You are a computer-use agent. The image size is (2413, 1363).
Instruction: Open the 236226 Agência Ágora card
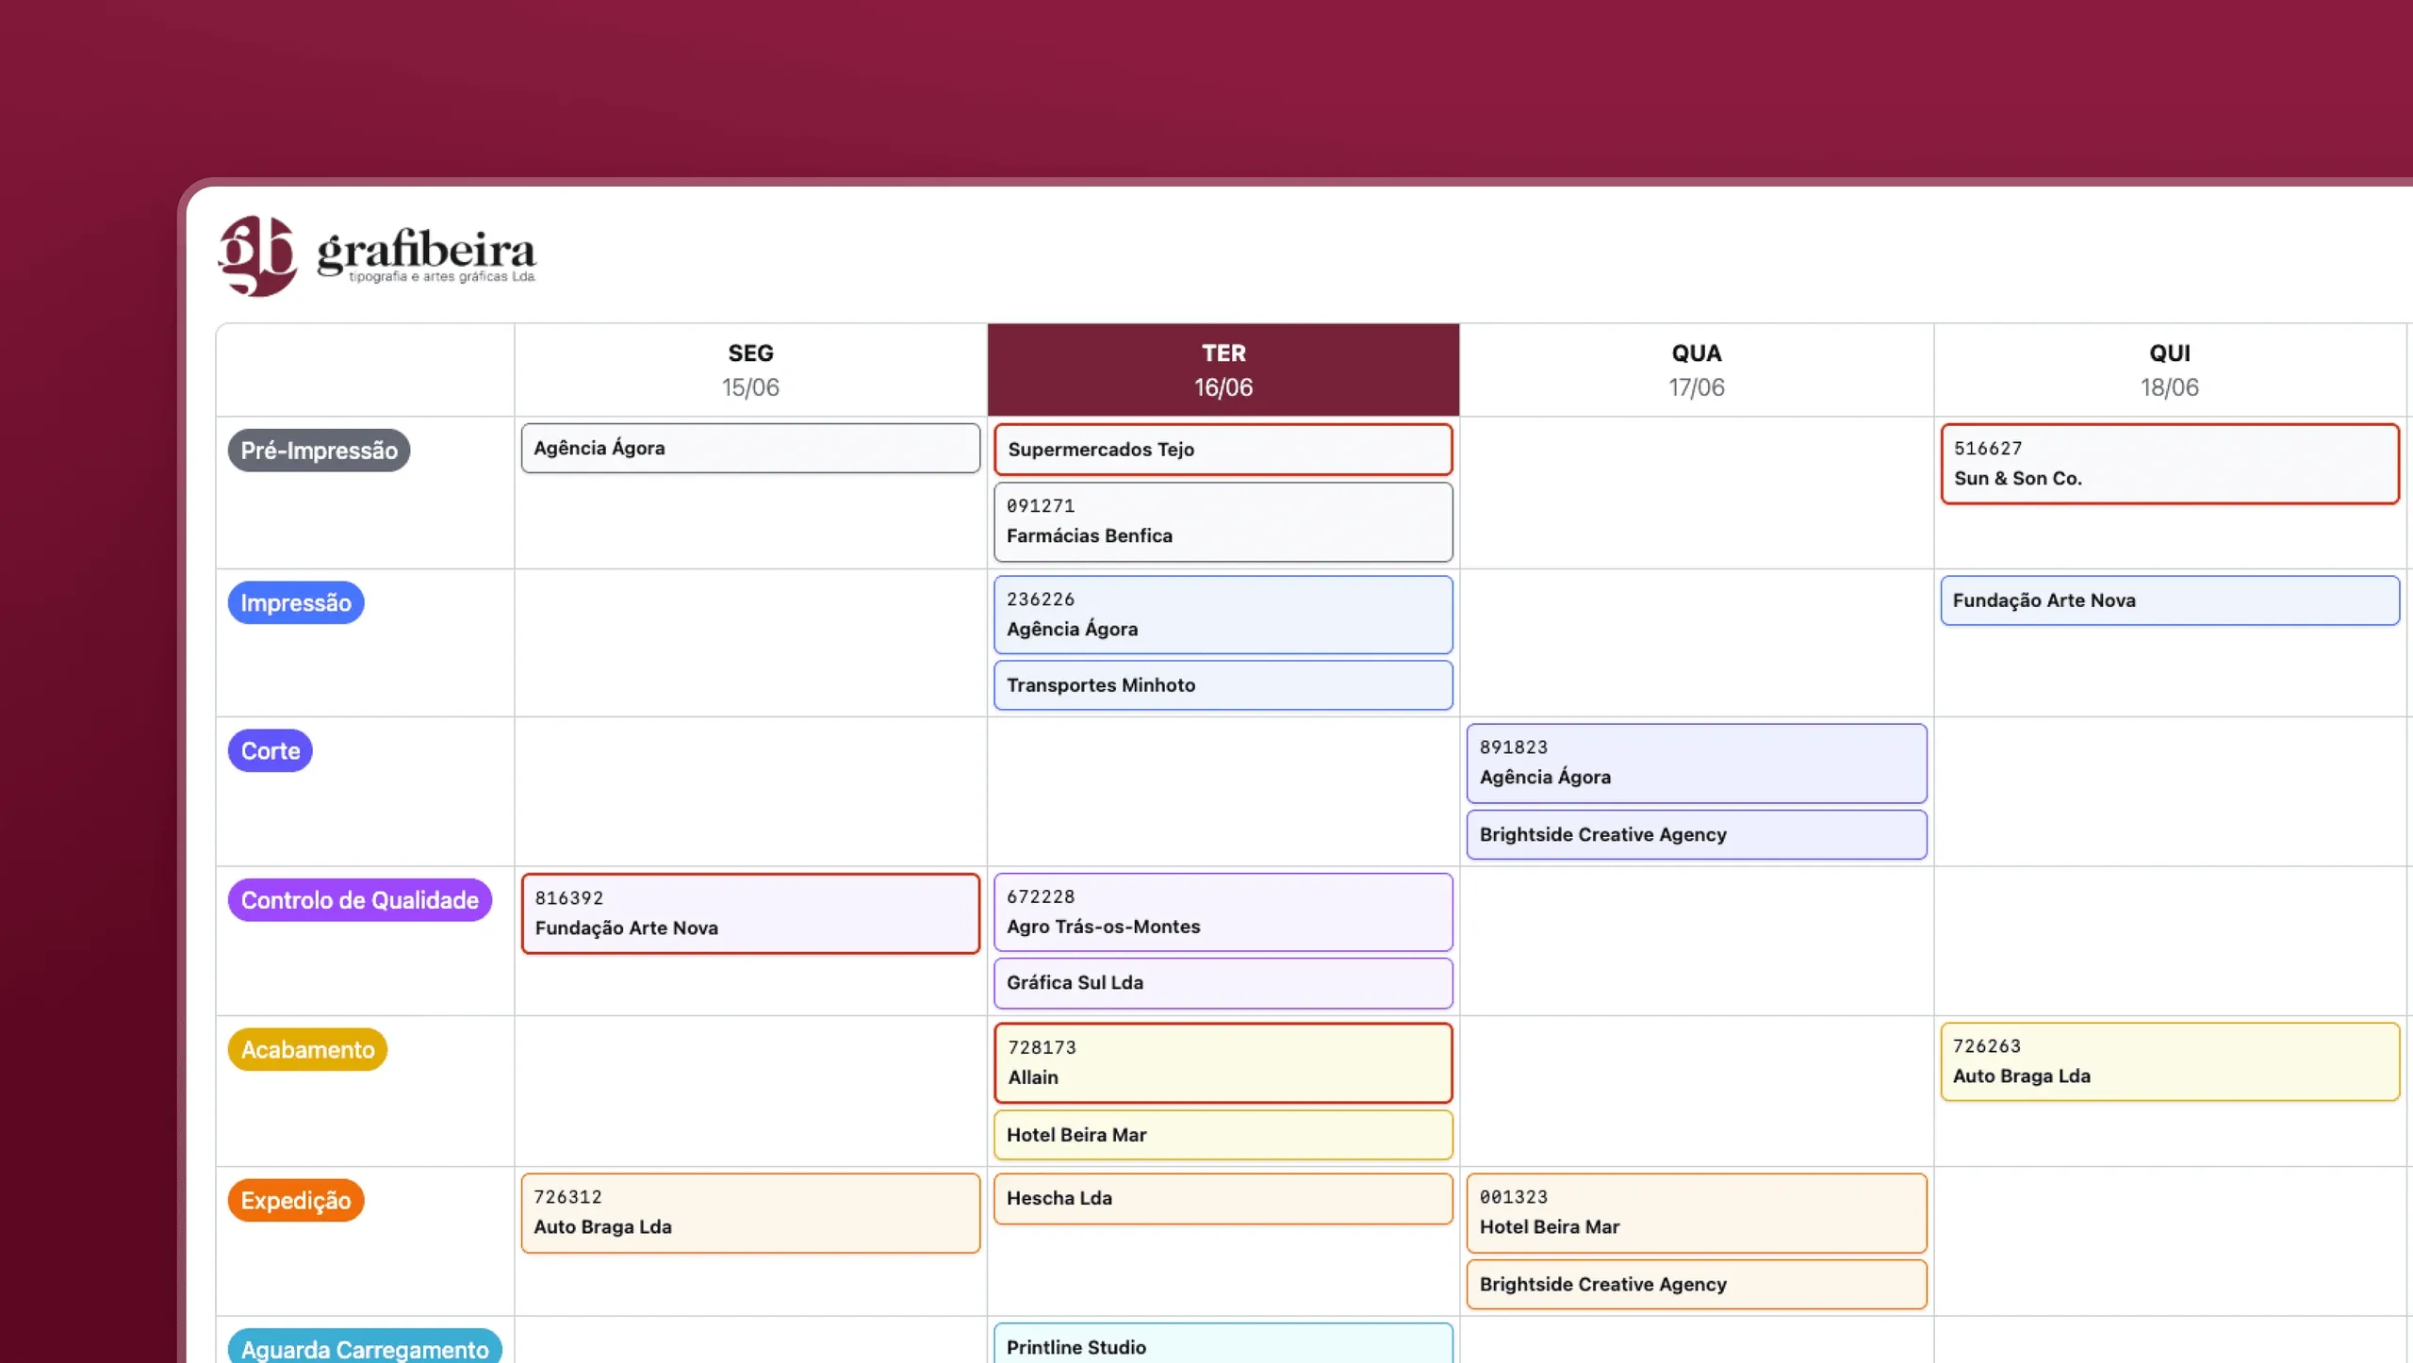click(1223, 615)
